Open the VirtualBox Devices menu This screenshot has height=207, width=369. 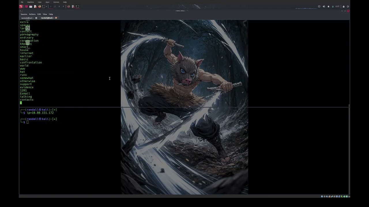tap(56, 2)
